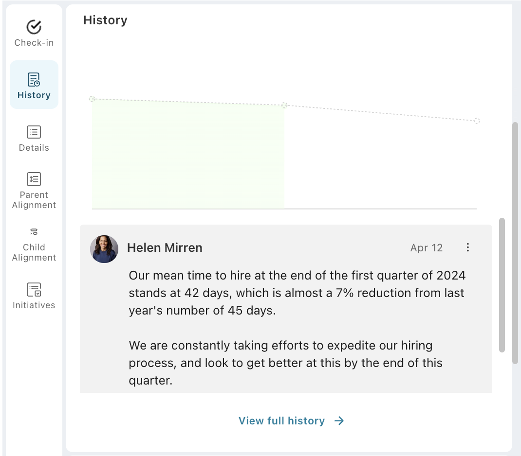The height and width of the screenshot is (456, 521).
Task: Open the Details list icon
Action: click(x=34, y=132)
